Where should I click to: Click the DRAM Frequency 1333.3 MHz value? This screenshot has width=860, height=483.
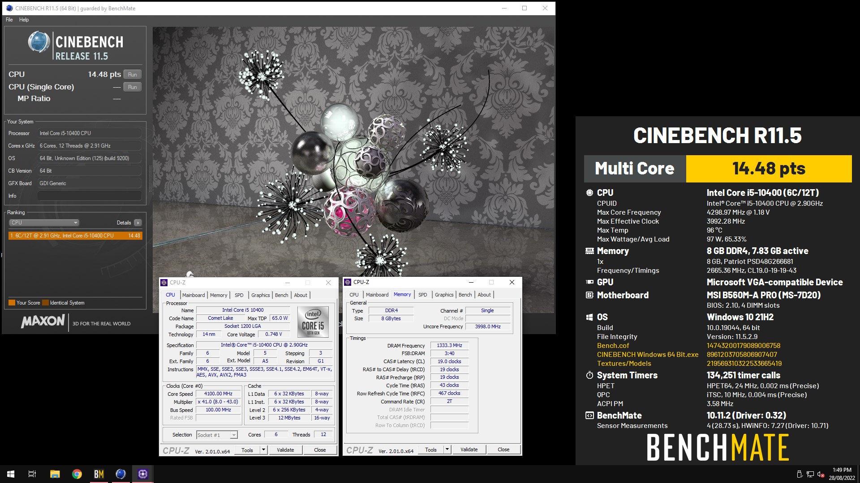click(x=449, y=346)
